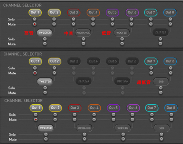Screen dimensions: 183x144
Task: Click the TWEETER group in the bottom panel
Action: tap(46, 128)
